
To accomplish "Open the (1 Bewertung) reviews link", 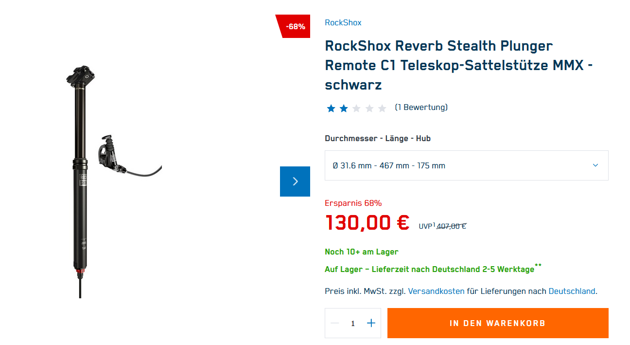I will point(421,107).
